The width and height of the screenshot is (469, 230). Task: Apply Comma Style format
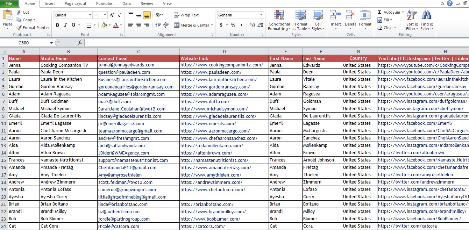pos(242,25)
